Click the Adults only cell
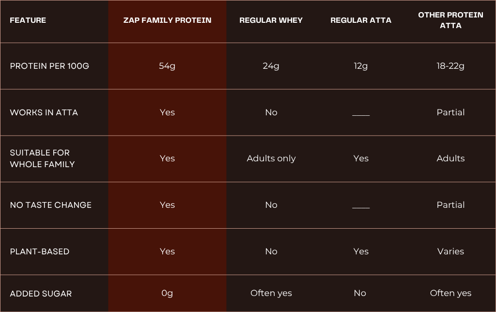This screenshot has height=312, width=496. [x=271, y=158]
